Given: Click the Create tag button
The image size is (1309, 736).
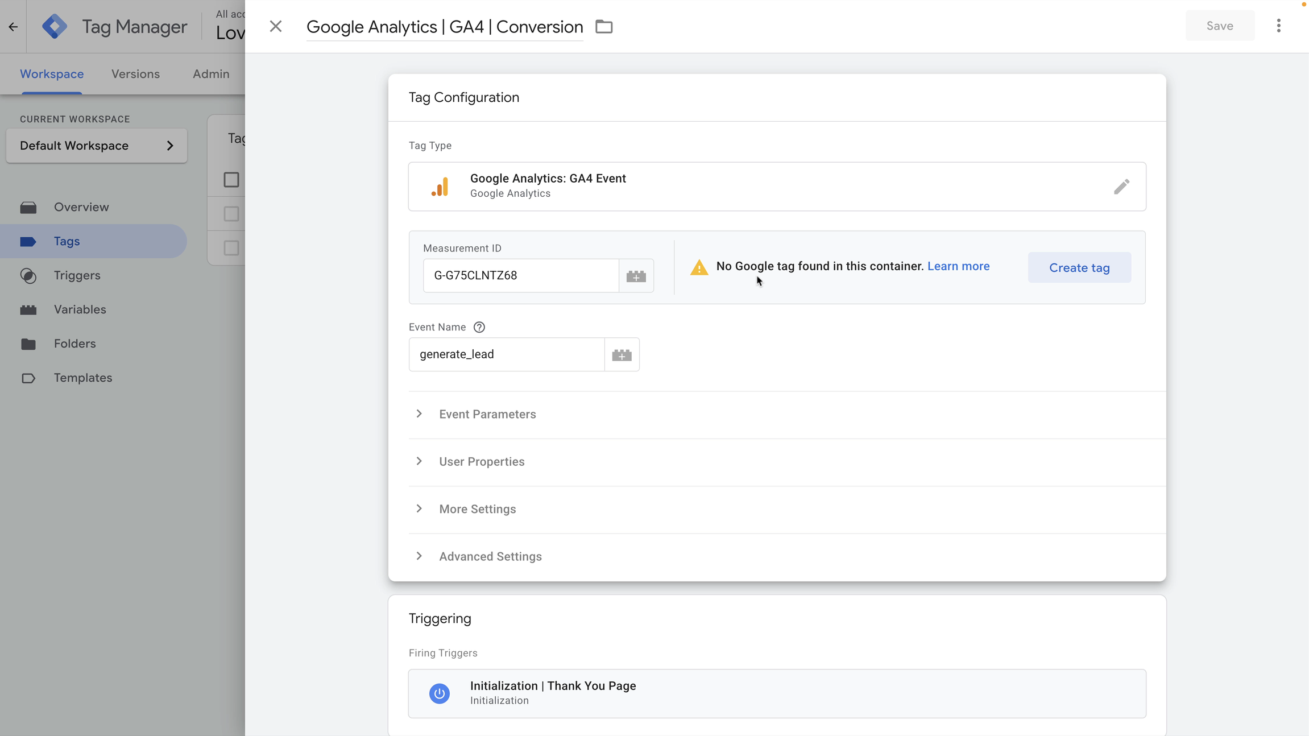Looking at the screenshot, I should tap(1078, 267).
